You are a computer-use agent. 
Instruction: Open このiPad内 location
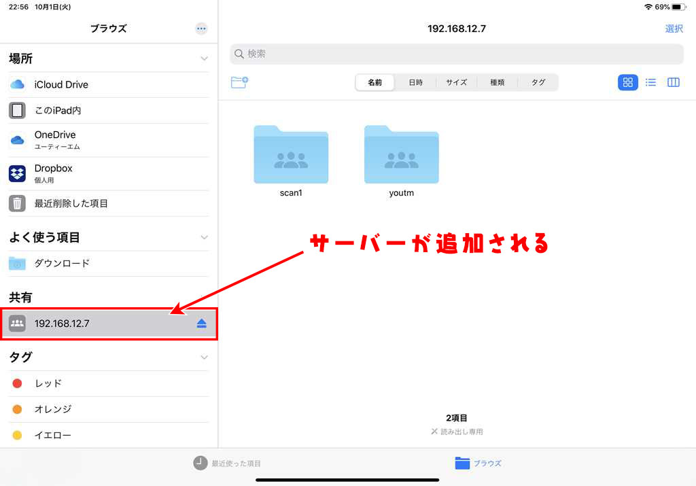(x=108, y=110)
